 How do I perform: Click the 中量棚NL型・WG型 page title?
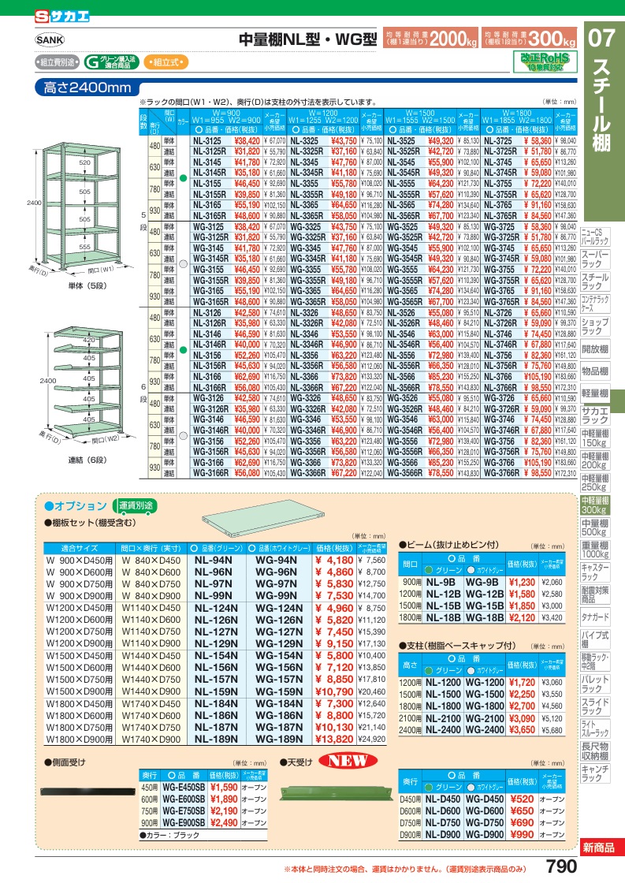pos(307,39)
